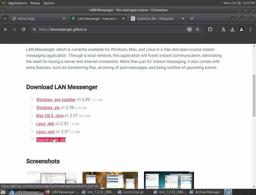Open the lion wallpaper screenshot thumbnail
256x195 pixels.
[x=110, y=180]
